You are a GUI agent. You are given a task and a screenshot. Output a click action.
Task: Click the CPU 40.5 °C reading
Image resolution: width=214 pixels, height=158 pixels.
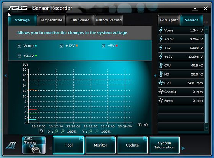click(x=197, y=66)
